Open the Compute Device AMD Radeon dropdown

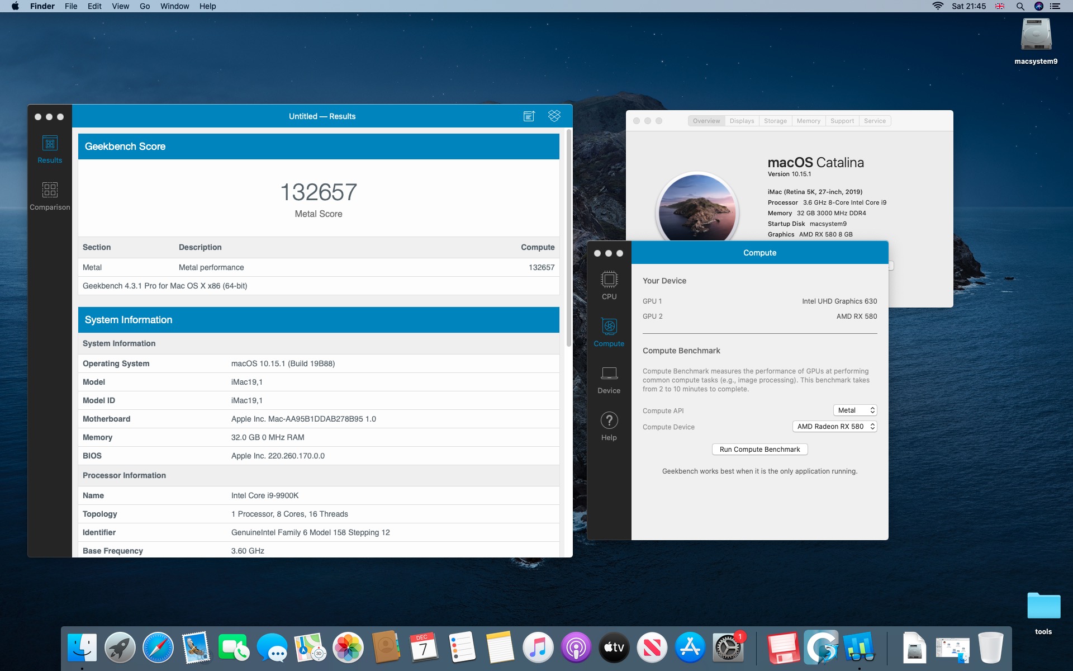(834, 427)
